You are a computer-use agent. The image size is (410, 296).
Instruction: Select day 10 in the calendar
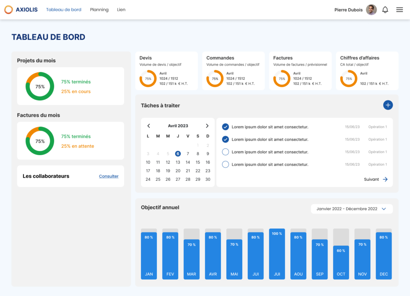(x=148, y=162)
